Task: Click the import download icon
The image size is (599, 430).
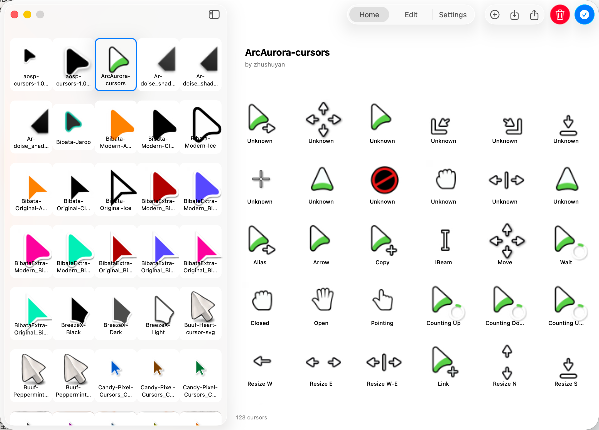Action: click(514, 14)
